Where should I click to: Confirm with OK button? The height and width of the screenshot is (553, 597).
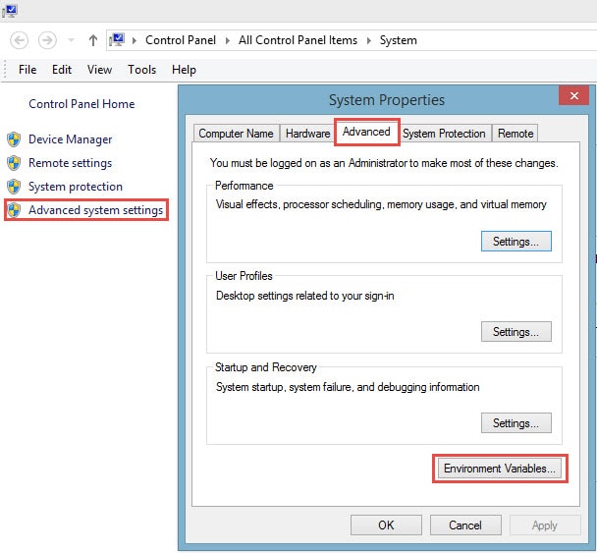[x=386, y=525]
